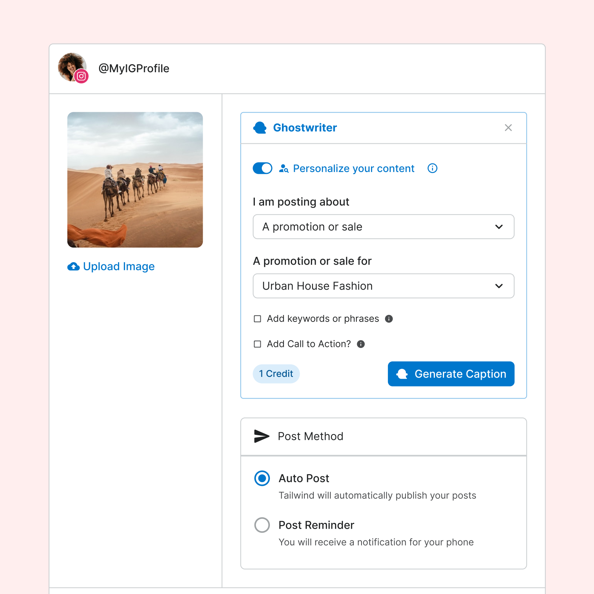
Task: Click the person-search icon next to Personalize
Action: pyautogui.click(x=284, y=168)
